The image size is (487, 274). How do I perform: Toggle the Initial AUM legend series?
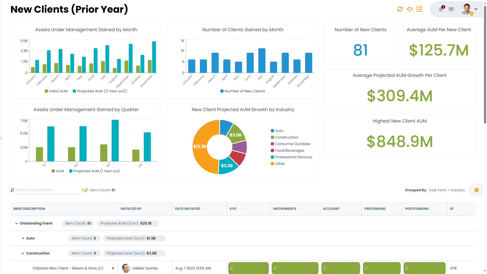(x=56, y=91)
